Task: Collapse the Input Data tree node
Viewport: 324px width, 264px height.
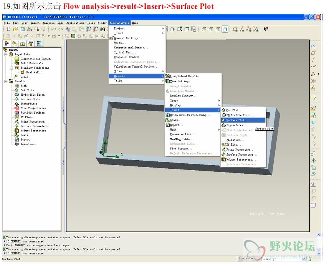Action: tap(6, 55)
